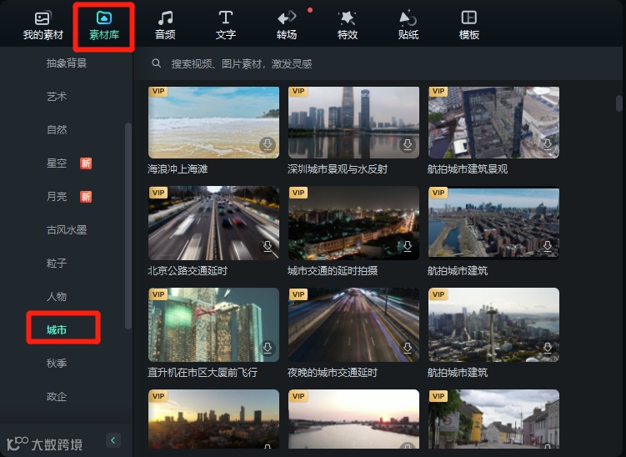This screenshot has width=626, height=457.
Task: Click the VIP badge on 直升机在市区大厦前飞行
Action: (158, 294)
